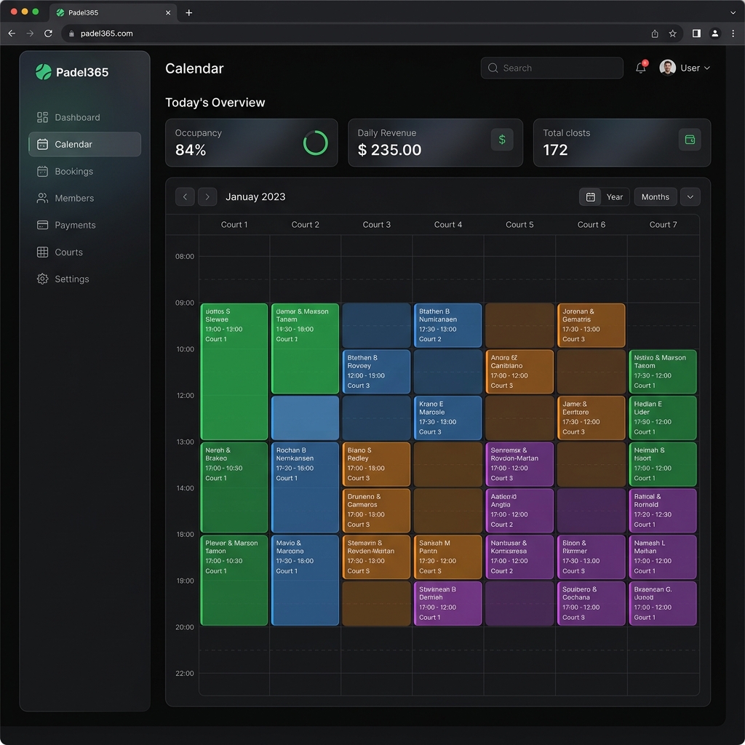Expand the dropdown chevron next to Months
The height and width of the screenshot is (745, 745).
(x=690, y=197)
